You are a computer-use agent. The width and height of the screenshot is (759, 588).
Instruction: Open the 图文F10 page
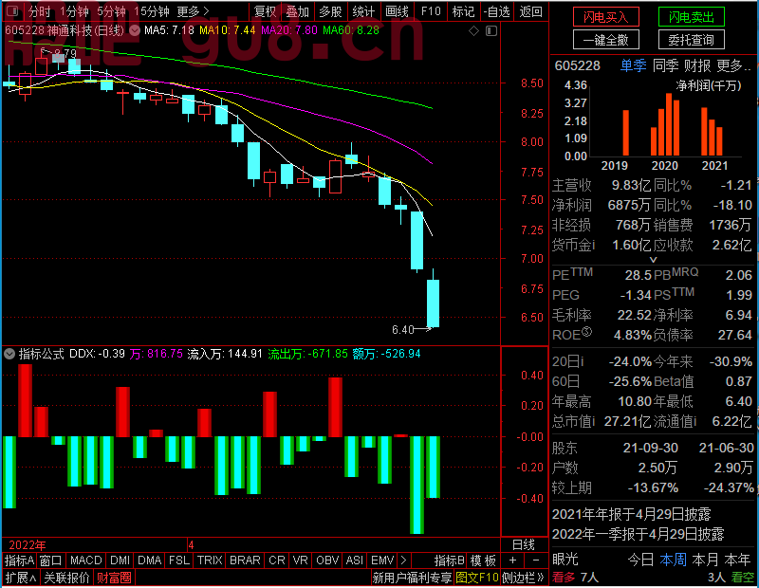point(477,578)
